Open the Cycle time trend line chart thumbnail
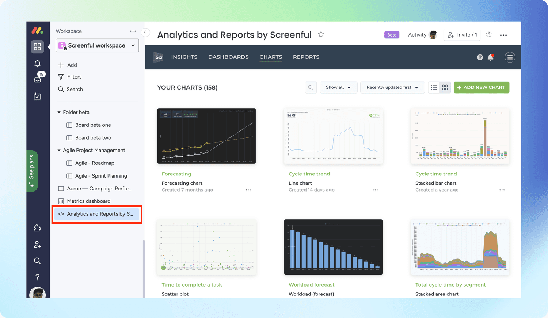This screenshot has height=318, width=548. coord(333,136)
